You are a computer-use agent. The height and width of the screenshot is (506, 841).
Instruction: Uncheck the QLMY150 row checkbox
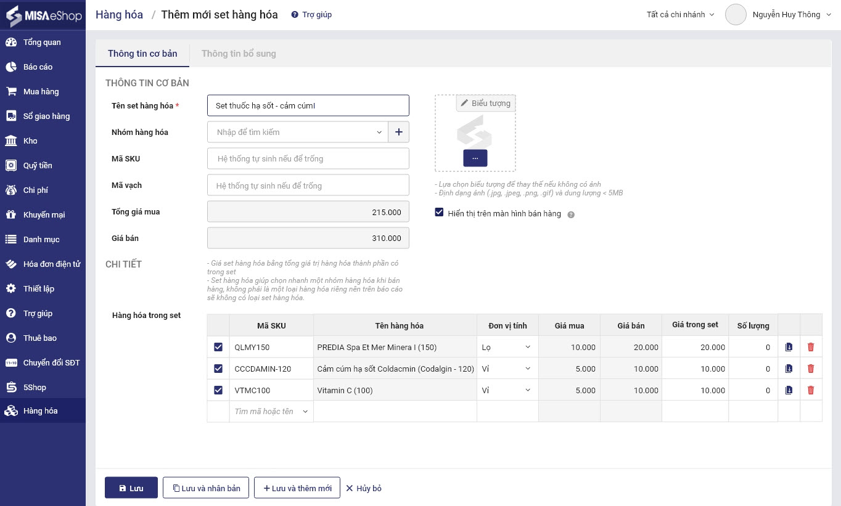pos(218,347)
